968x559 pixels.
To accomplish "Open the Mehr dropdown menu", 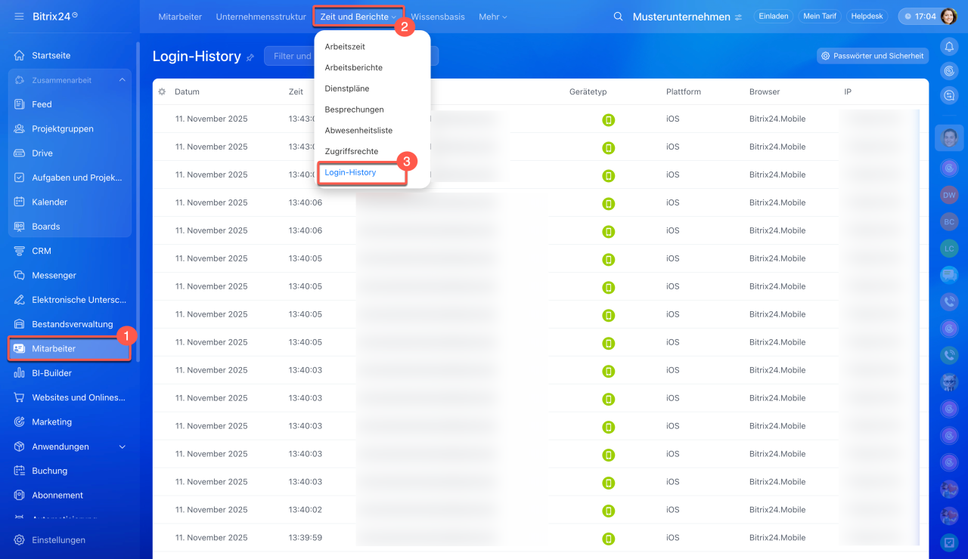I will click(x=492, y=17).
